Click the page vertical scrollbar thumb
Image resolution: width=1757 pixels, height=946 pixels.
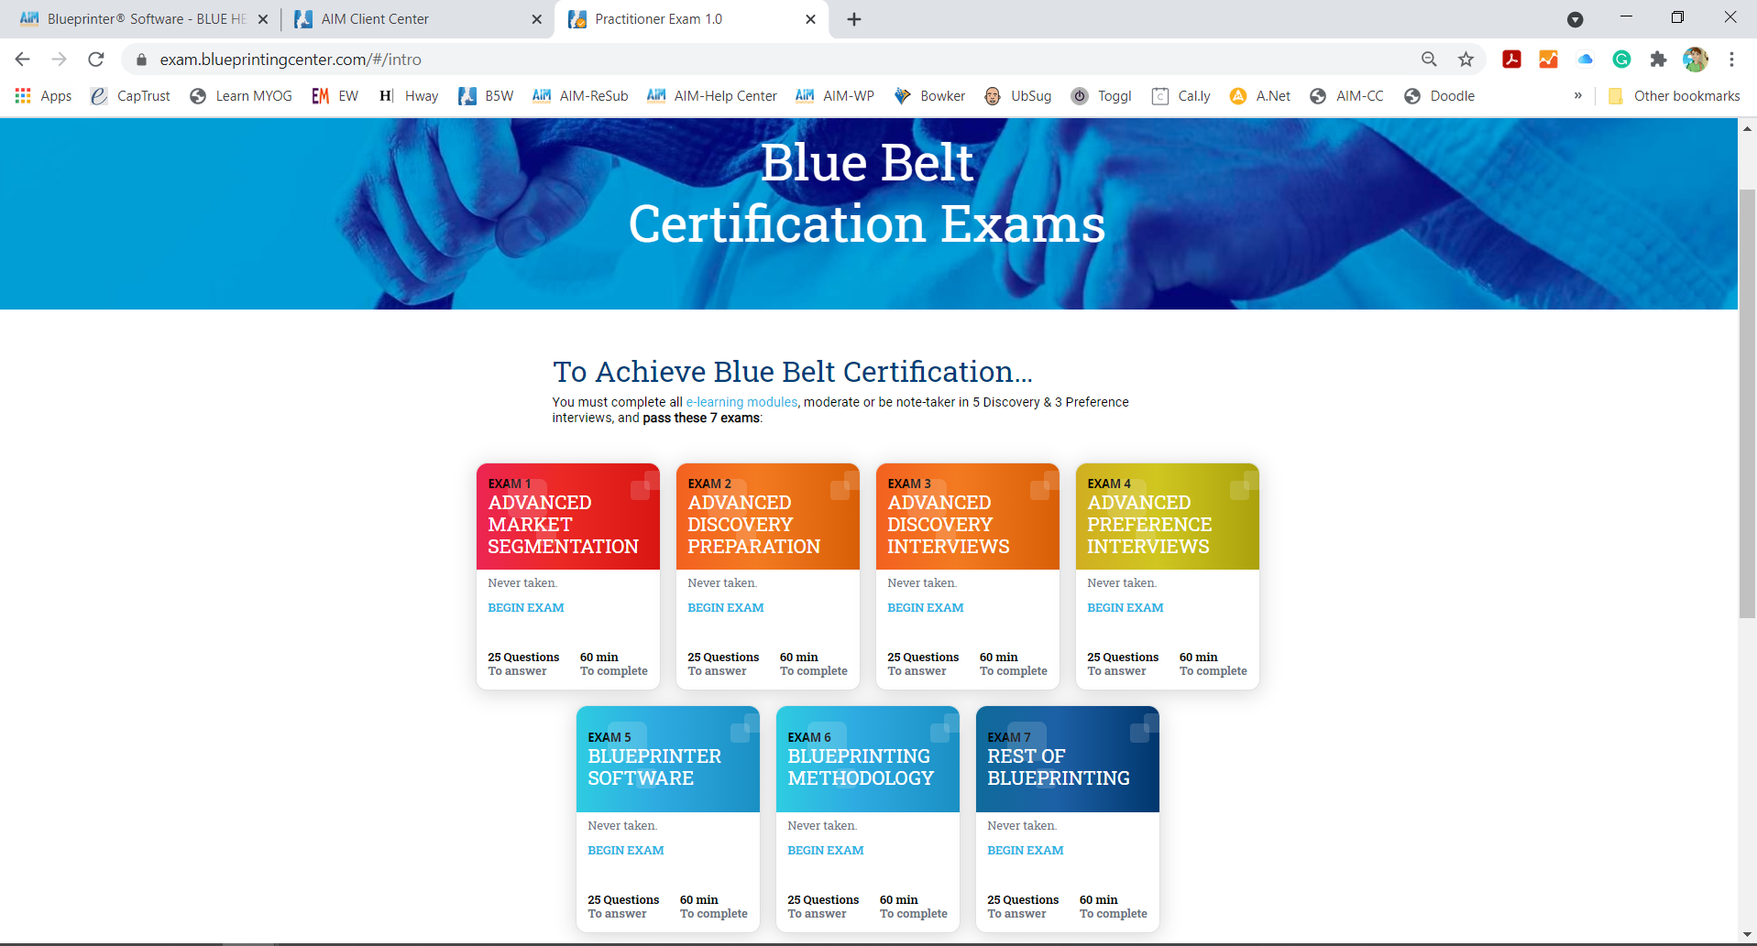(x=1748, y=403)
